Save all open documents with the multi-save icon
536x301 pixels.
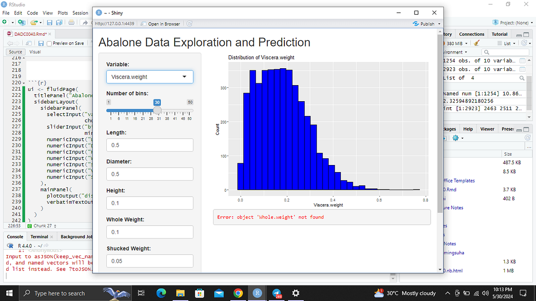[59, 22]
